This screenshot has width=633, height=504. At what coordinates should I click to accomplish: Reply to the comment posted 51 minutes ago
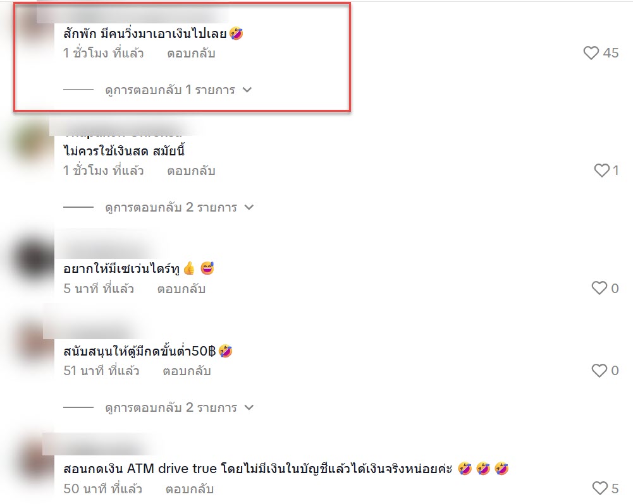pyautogui.click(x=187, y=371)
